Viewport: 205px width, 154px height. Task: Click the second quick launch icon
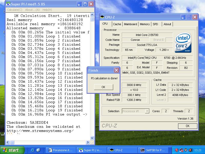click(x=38, y=150)
